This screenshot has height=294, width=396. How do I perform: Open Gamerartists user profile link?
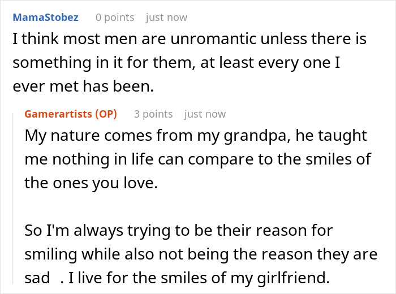pyautogui.click(x=59, y=114)
